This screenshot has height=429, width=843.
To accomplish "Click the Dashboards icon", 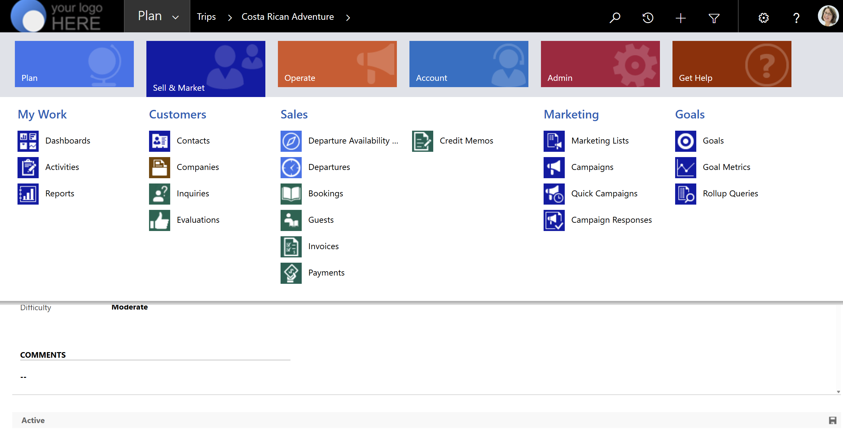I will click(28, 141).
